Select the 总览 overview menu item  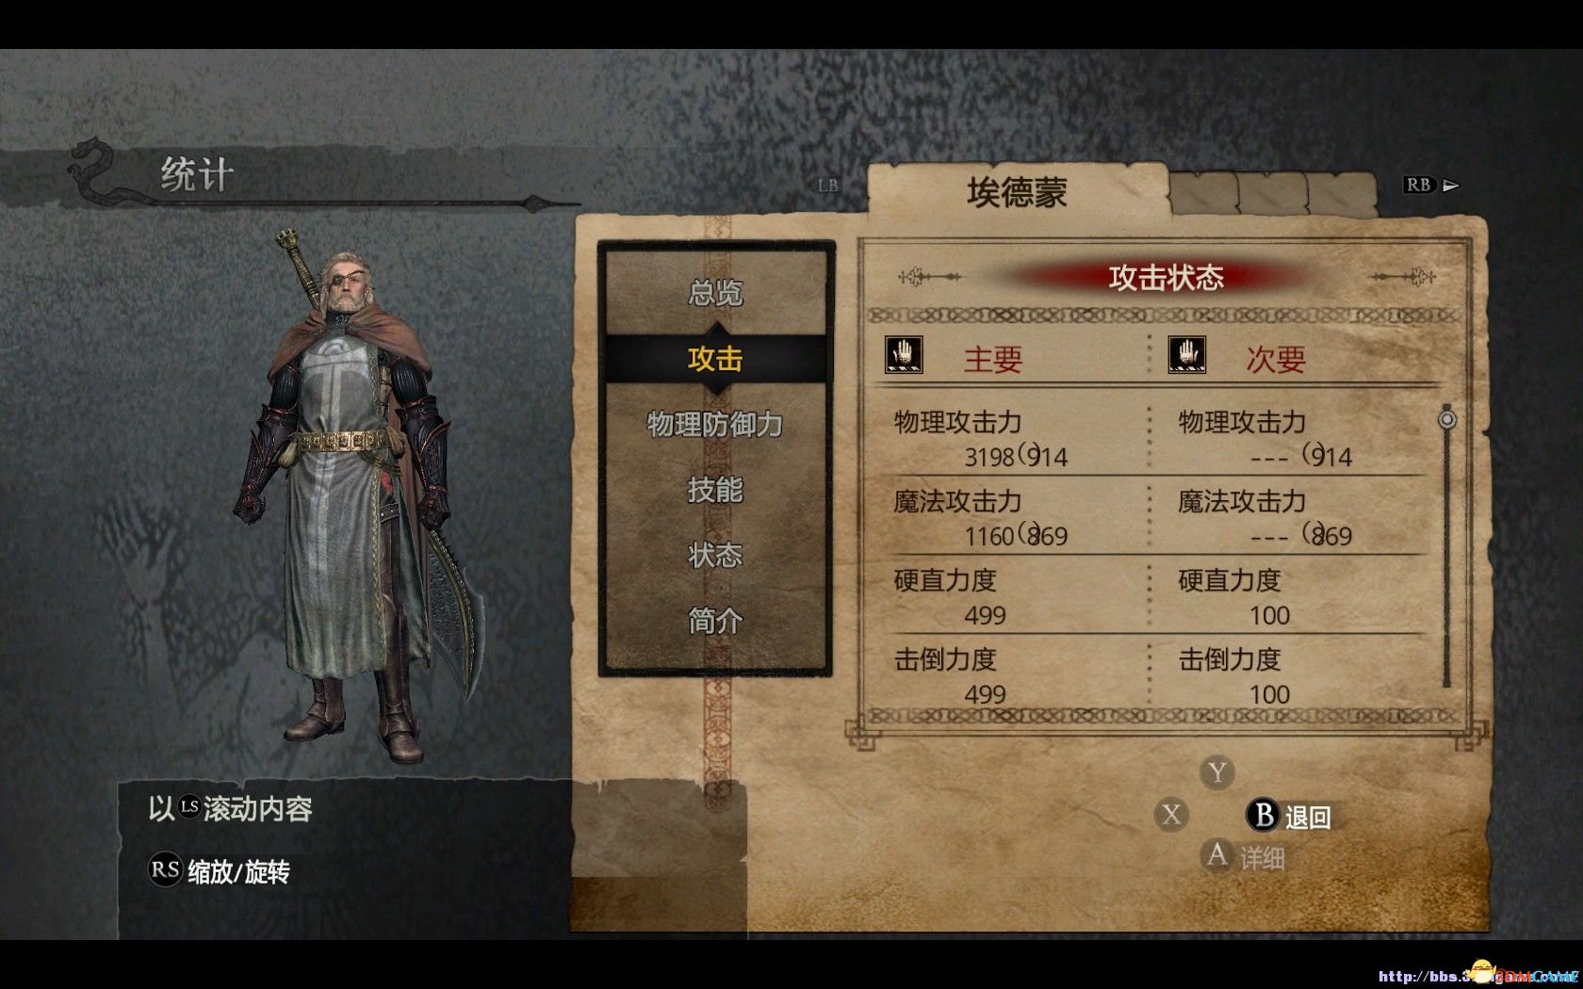click(715, 293)
